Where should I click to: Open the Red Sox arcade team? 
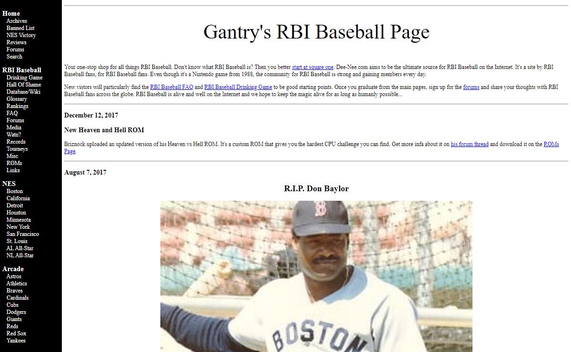(x=16, y=333)
